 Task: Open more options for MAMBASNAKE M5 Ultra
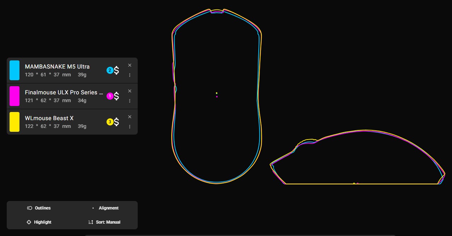pyautogui.click(x=130, y=75)
